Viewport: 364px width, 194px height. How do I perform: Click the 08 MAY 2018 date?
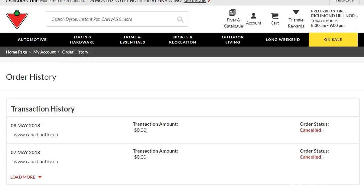[25, 126]
